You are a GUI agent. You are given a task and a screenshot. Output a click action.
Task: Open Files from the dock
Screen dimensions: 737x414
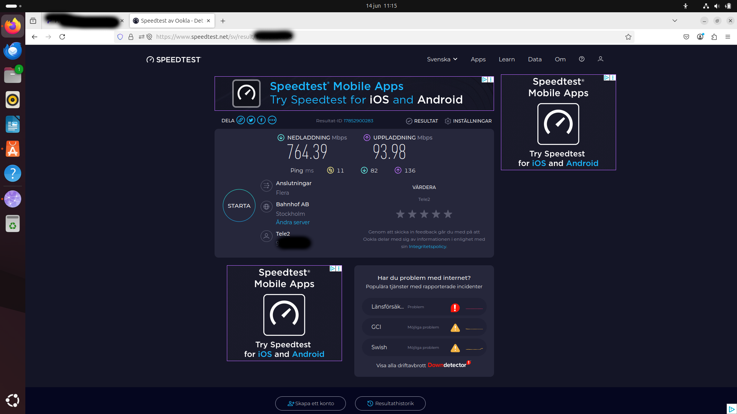pos(13,75)
